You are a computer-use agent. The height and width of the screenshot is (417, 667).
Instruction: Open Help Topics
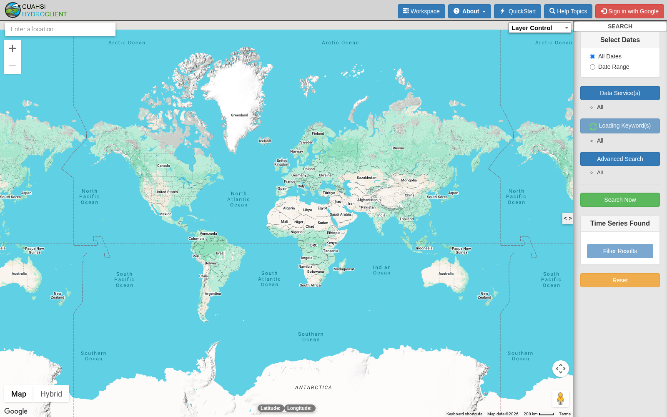(568, 11)
